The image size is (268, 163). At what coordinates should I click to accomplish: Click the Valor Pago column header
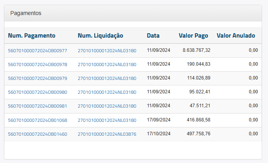[193, 36]
